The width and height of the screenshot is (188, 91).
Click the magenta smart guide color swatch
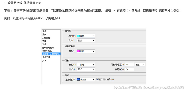point(78,51)
